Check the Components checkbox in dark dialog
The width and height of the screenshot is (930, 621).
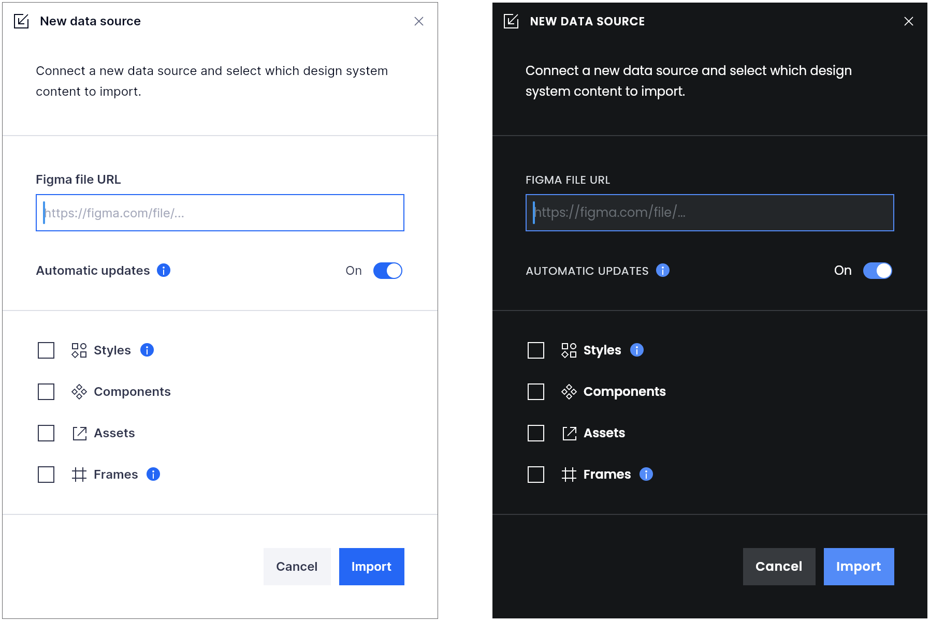(x=536, y=392)
